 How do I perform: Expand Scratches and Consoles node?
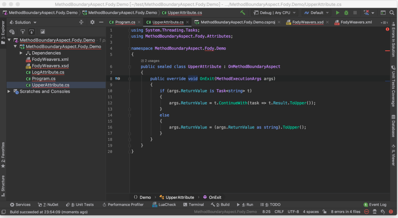coord(9,92)
